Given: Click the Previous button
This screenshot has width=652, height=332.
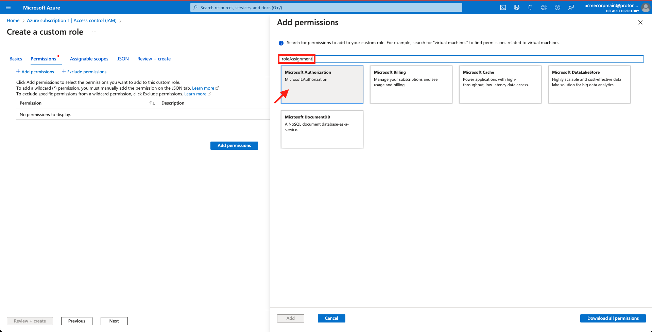Looking at the screenshot, I should coord(77,321).
